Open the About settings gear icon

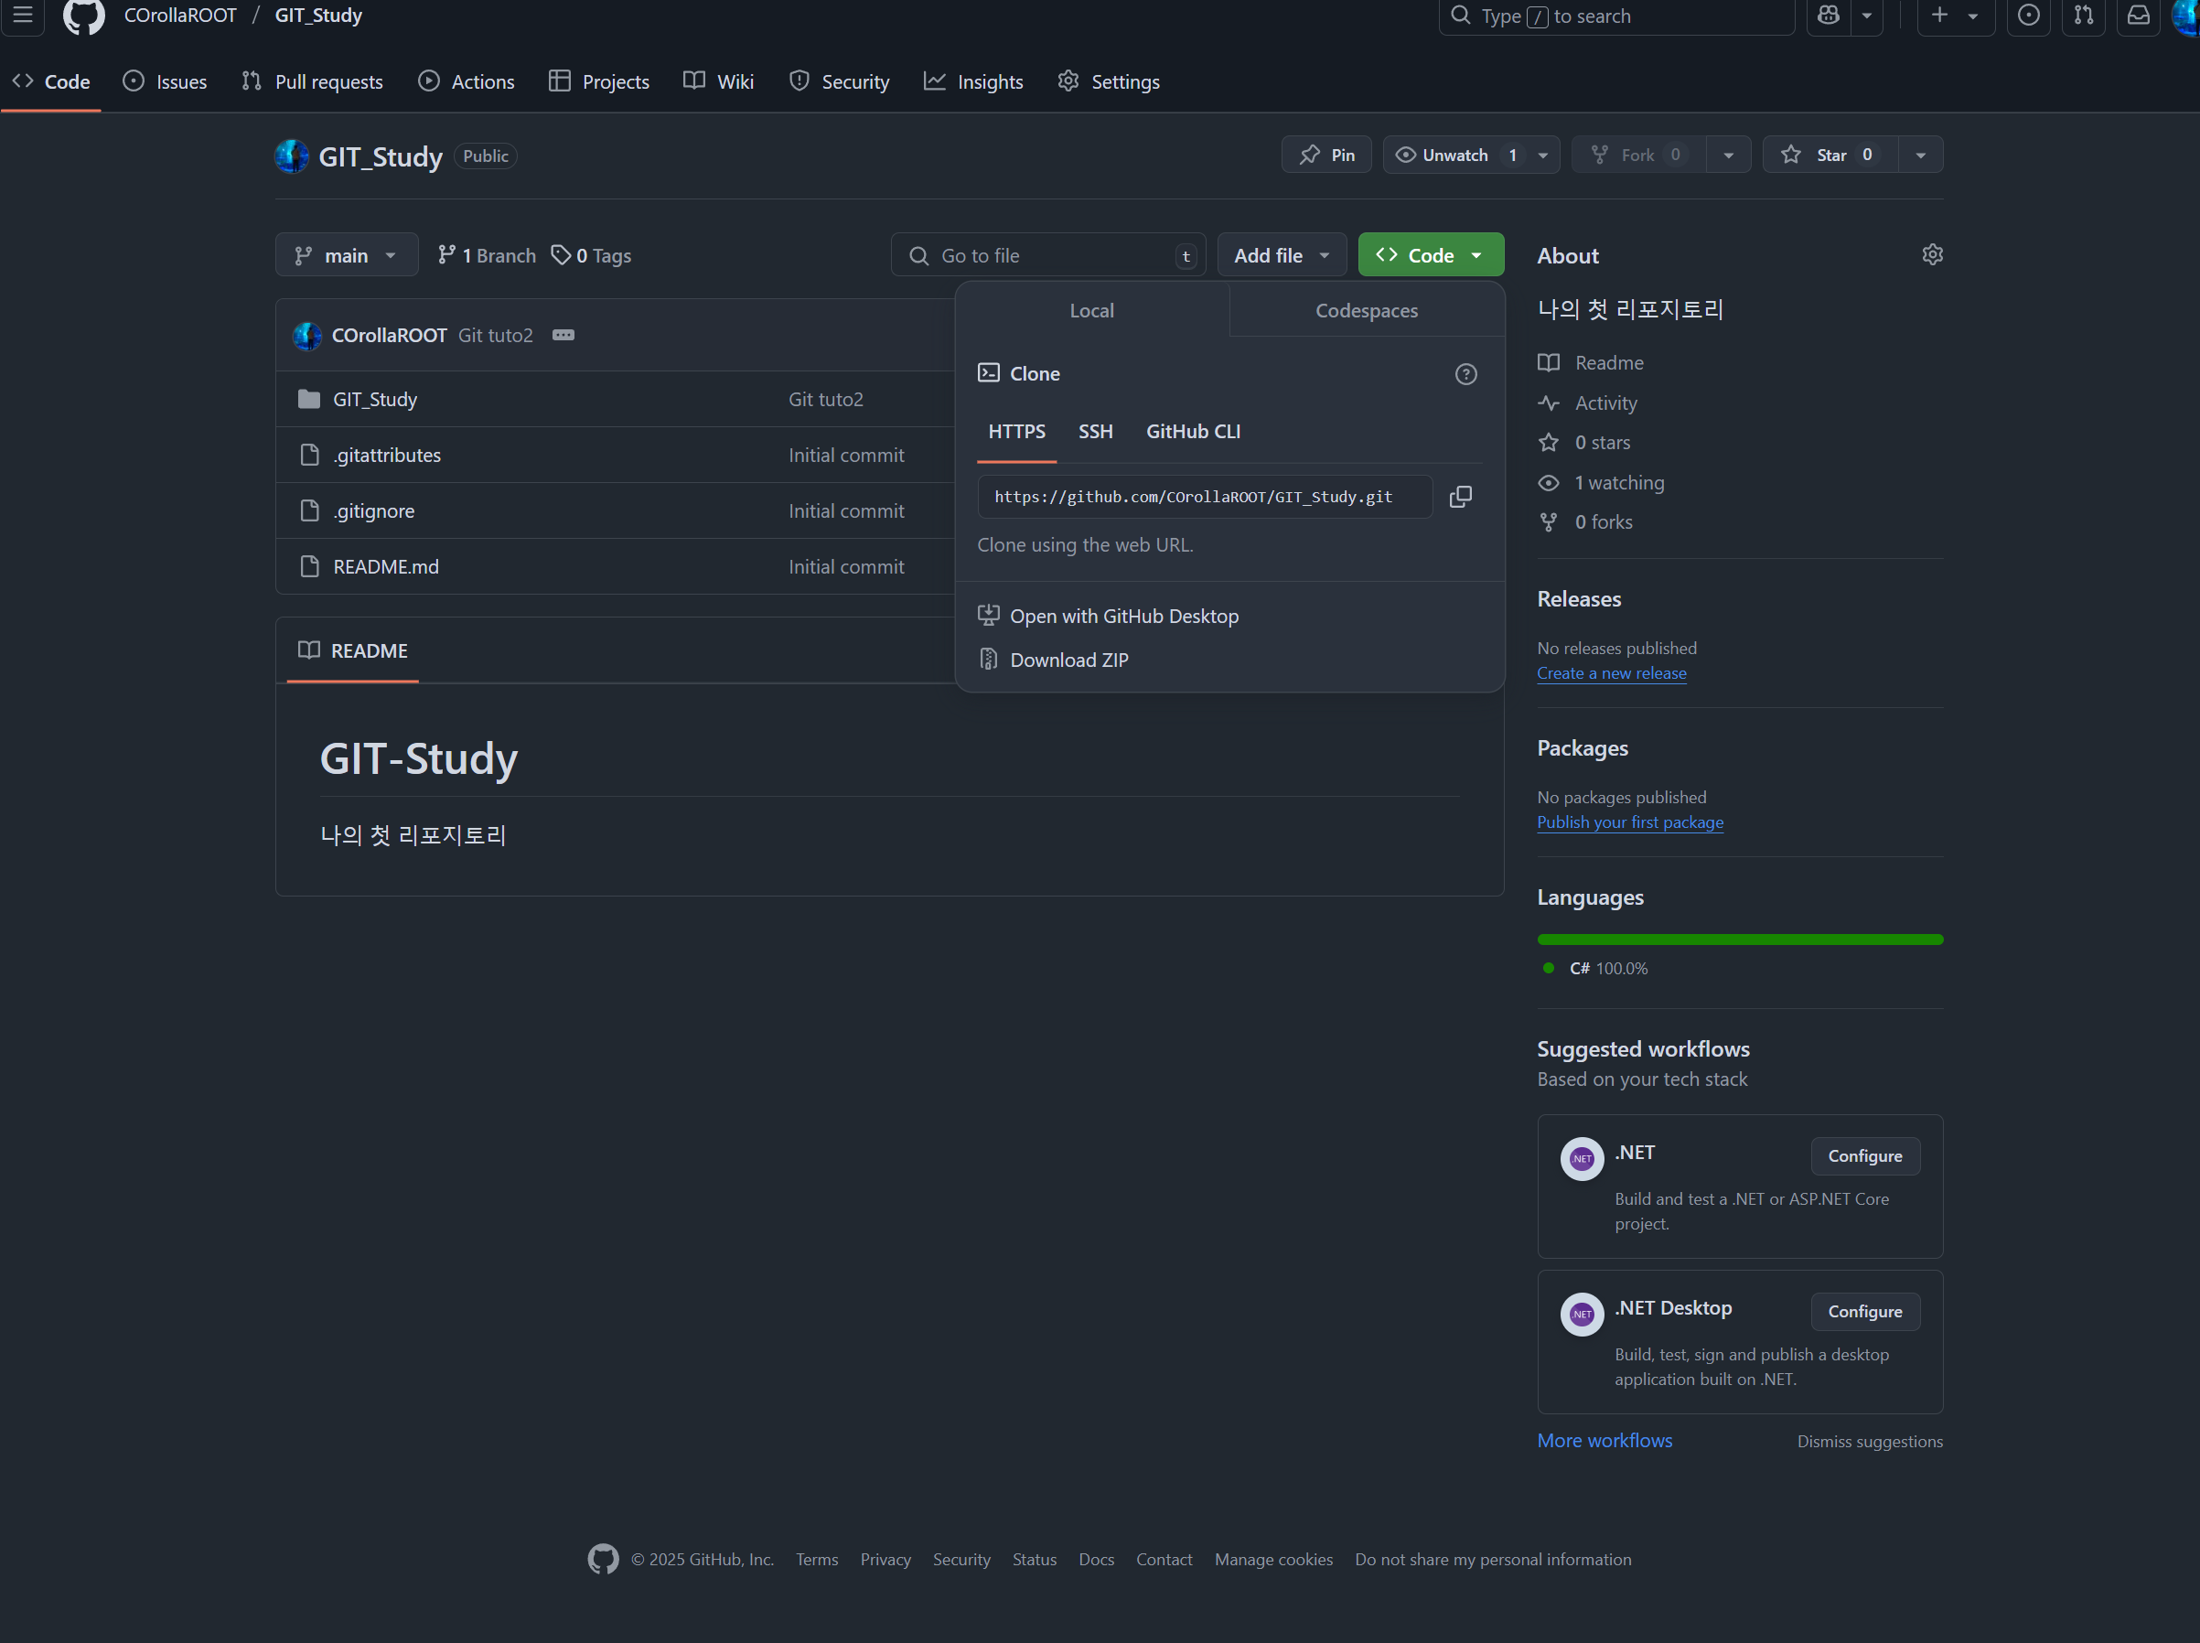(x=1931, y=254)
